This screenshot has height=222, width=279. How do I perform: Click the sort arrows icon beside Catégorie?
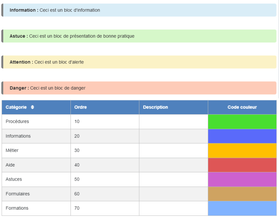tap(32, 107)
